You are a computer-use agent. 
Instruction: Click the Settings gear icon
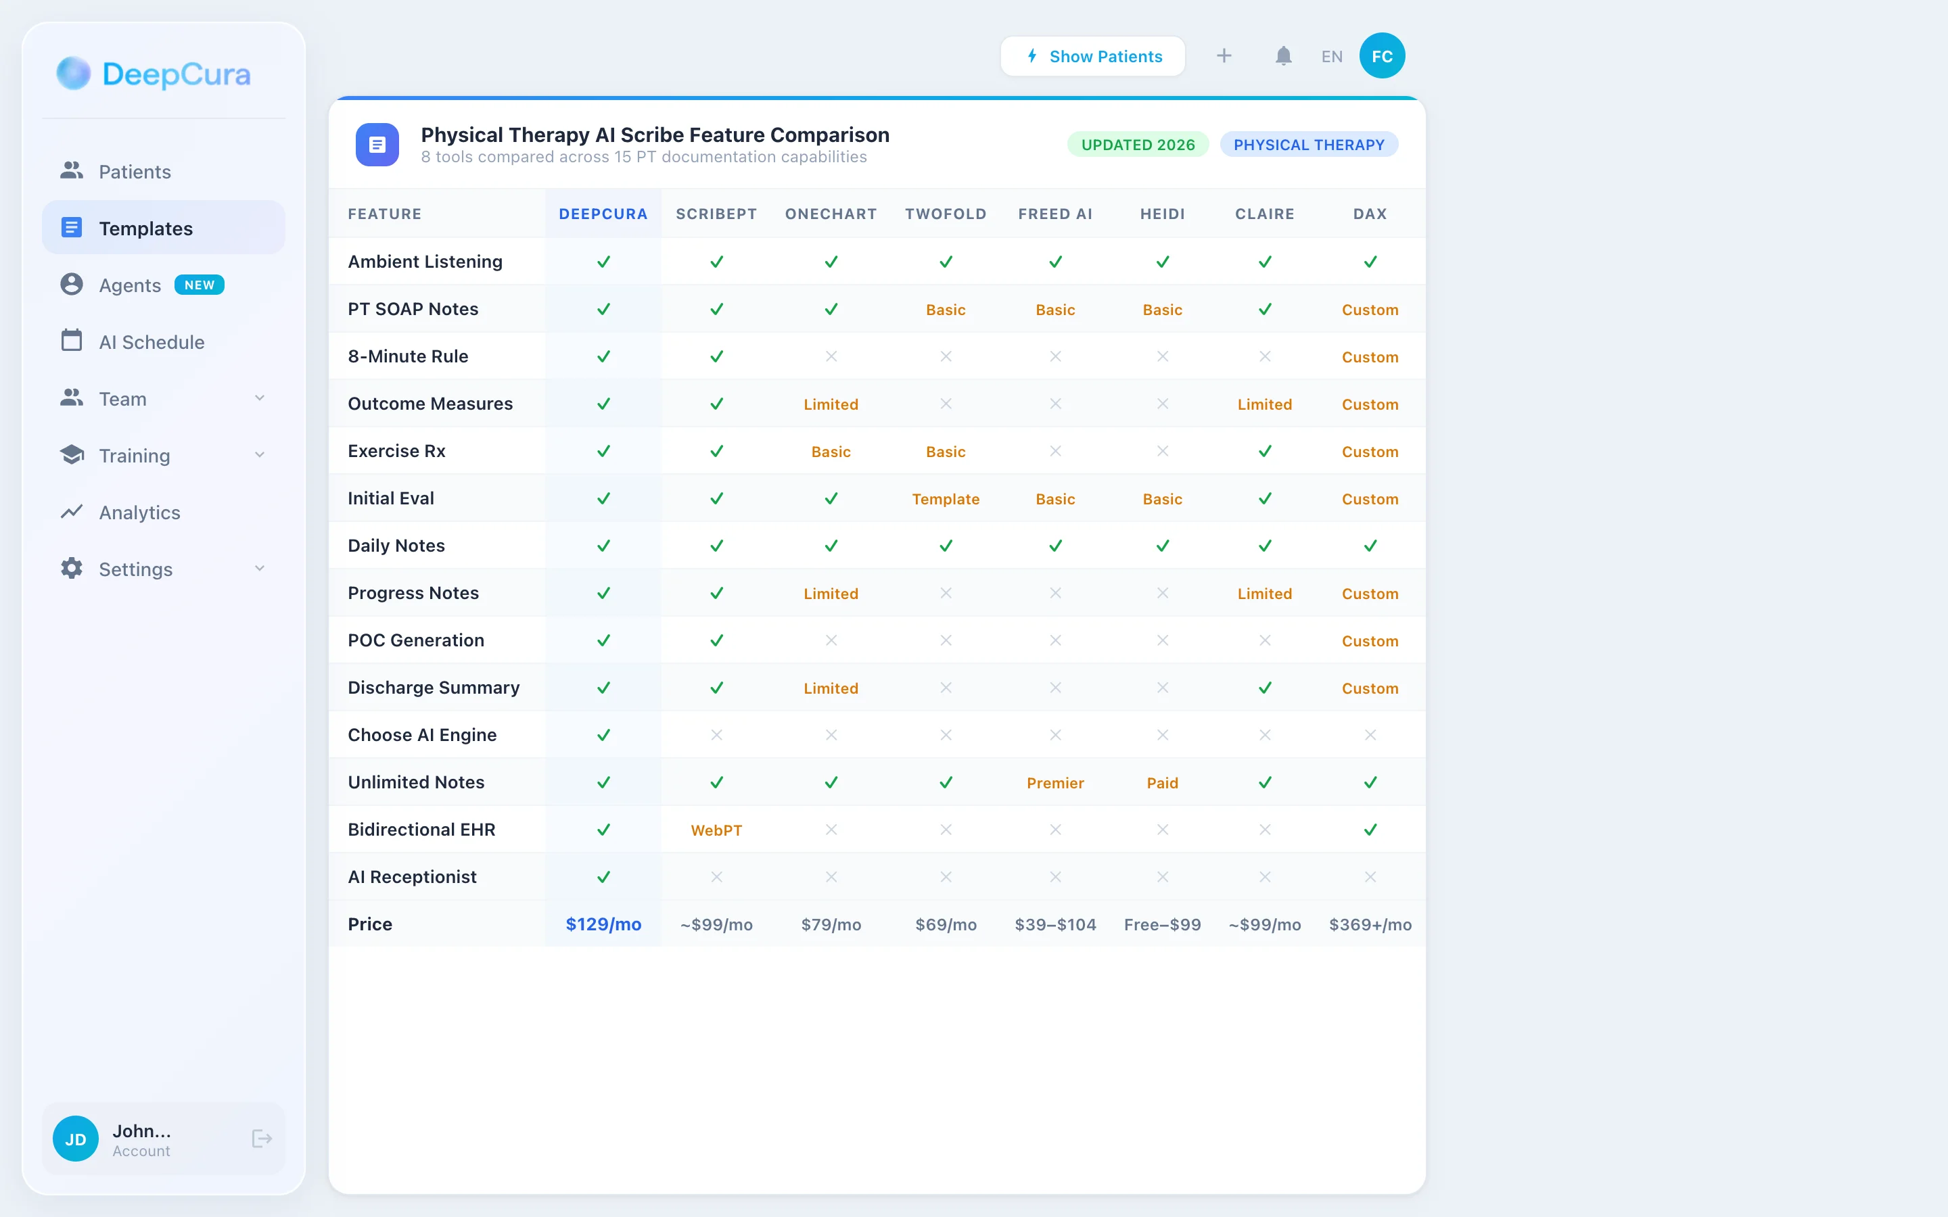pyautogui.click(x=72, y=569)
